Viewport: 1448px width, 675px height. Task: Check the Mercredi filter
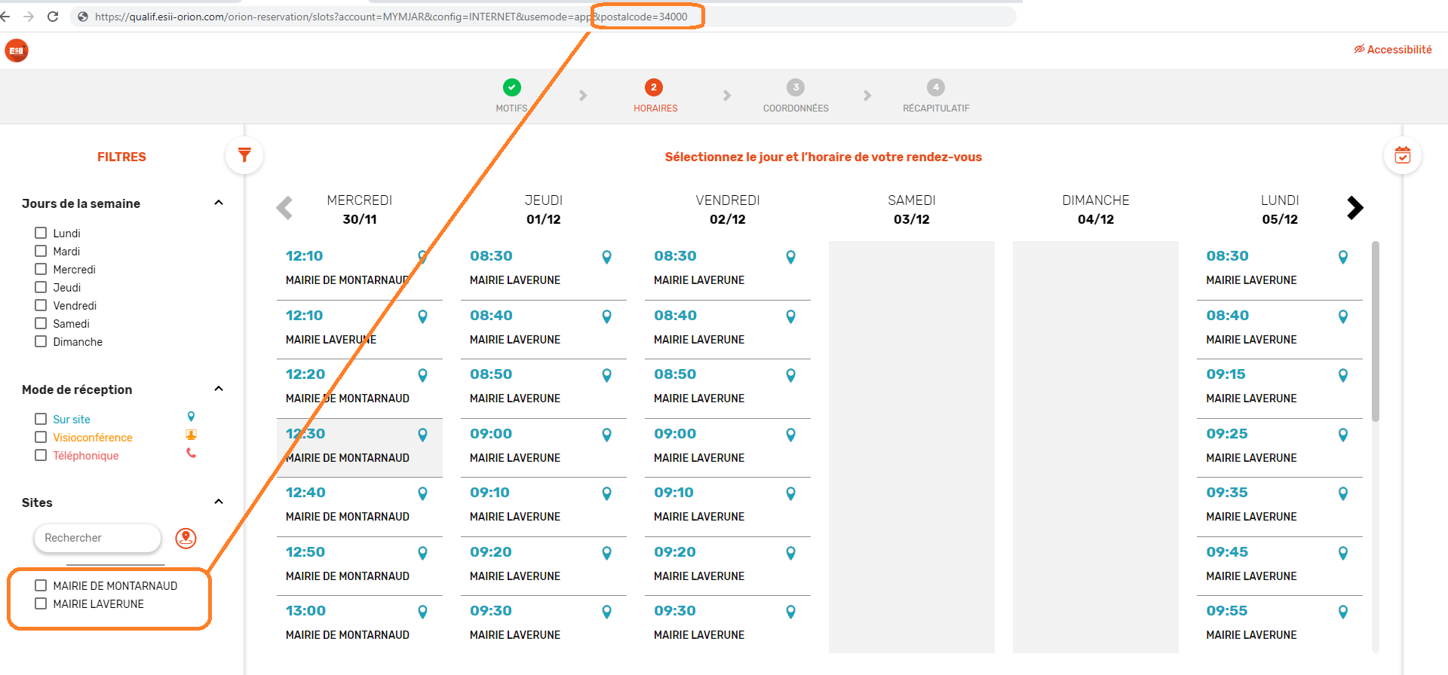pos(41,269)
